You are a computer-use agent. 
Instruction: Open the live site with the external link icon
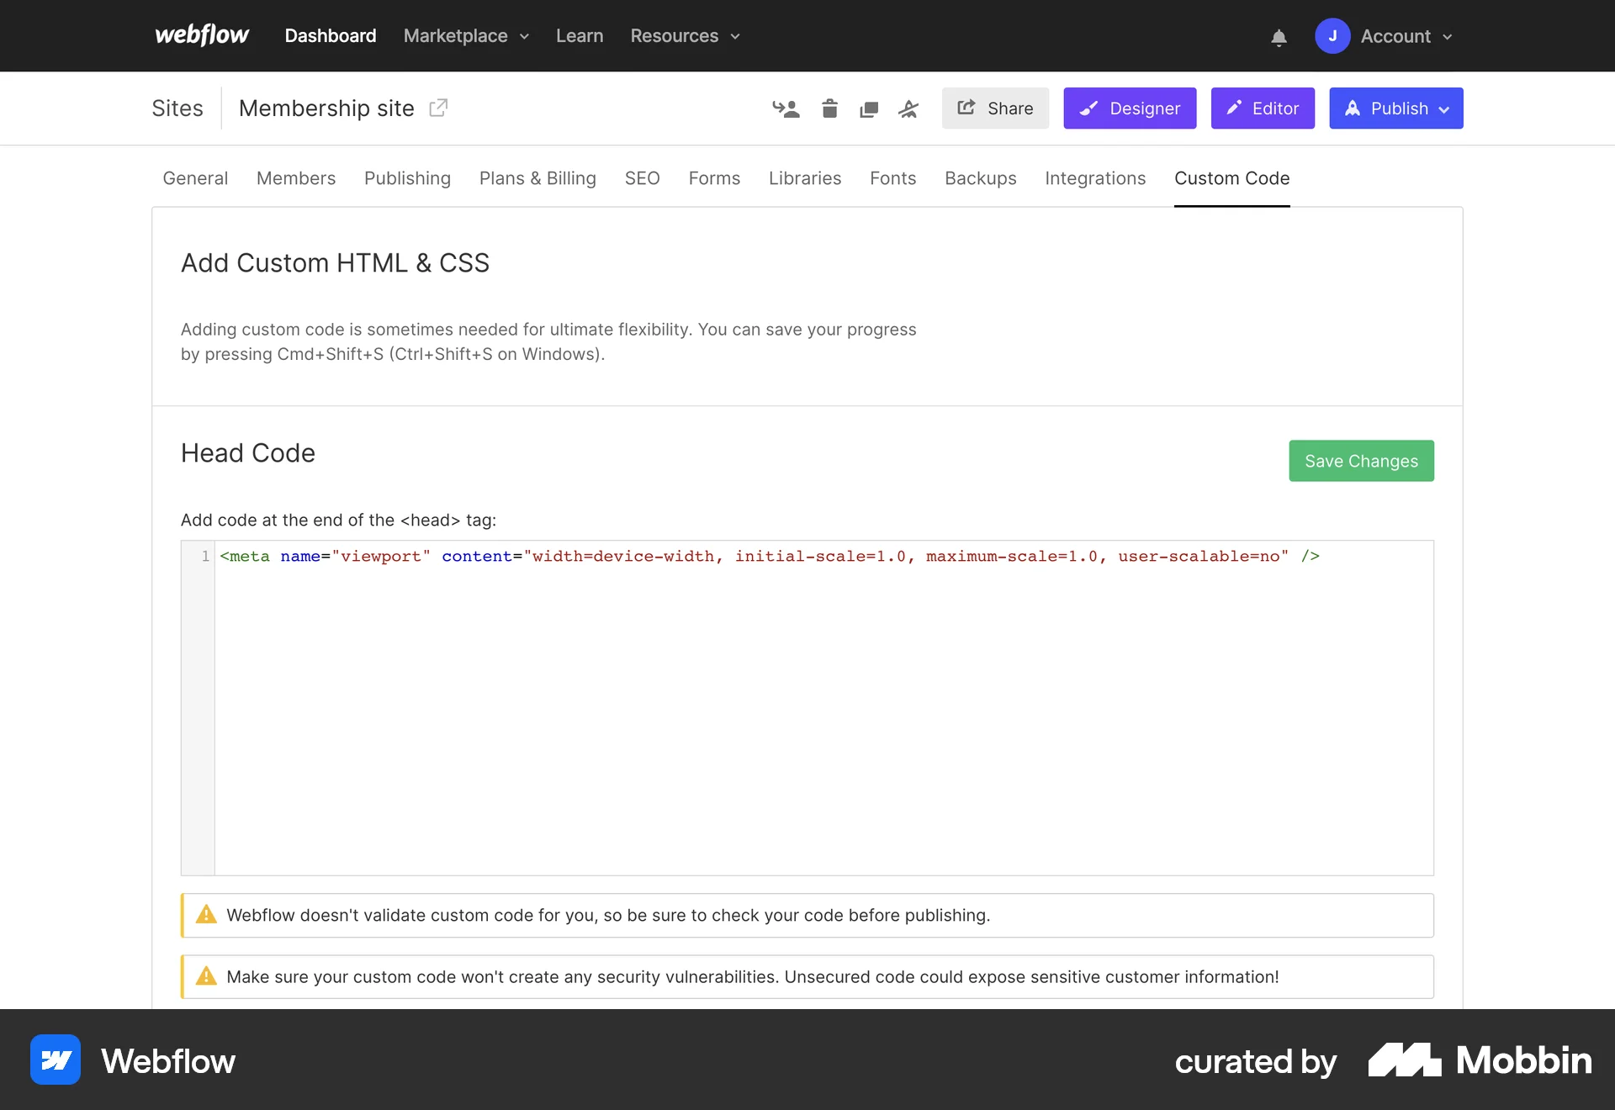click(x=438, y=108)
